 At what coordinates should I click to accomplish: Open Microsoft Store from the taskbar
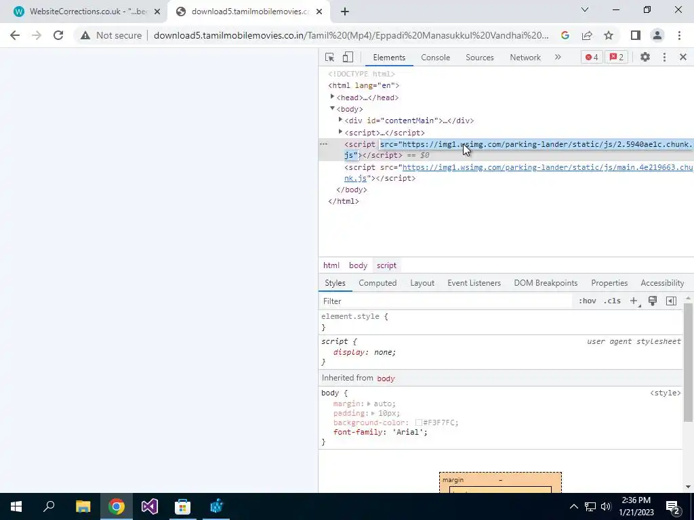coord(182,506)
